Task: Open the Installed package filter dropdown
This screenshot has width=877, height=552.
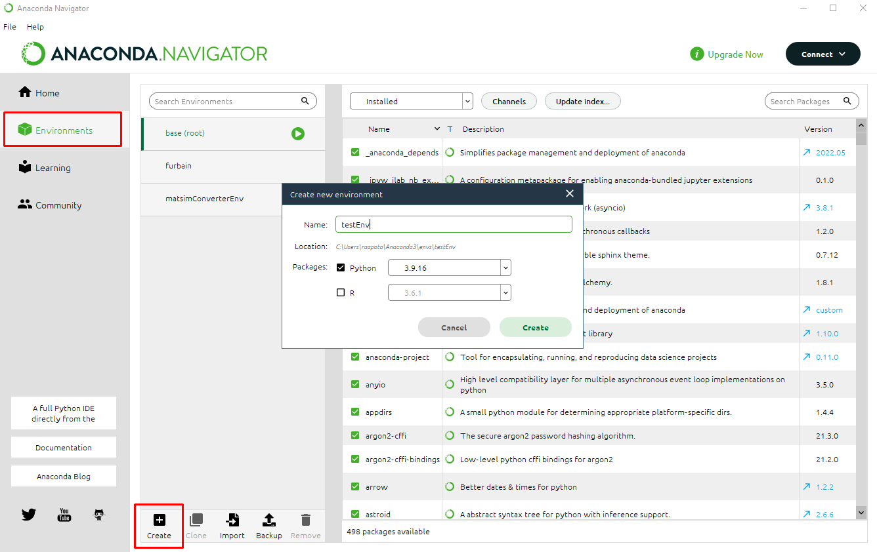Action: (412, 101)
